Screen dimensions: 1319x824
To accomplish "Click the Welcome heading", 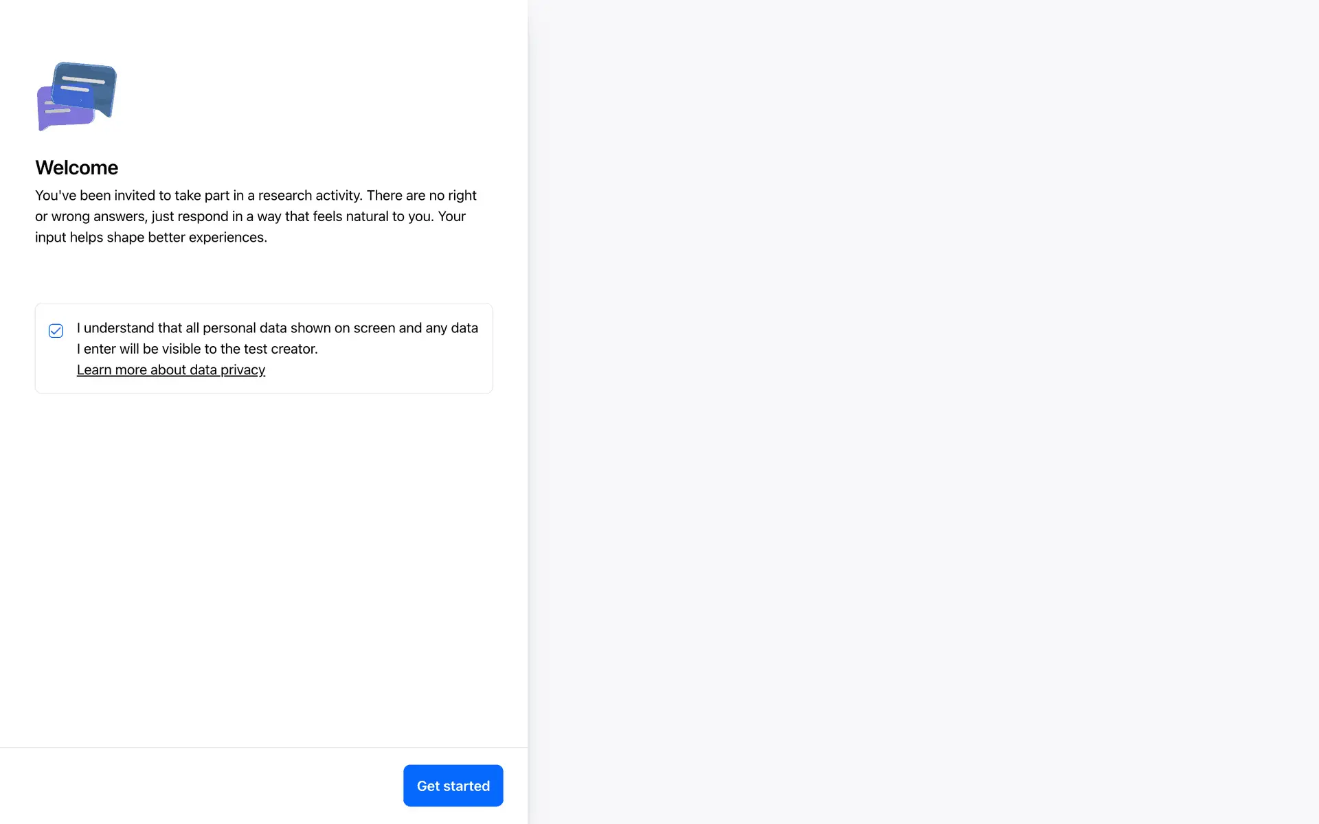I will pos(77,168).
